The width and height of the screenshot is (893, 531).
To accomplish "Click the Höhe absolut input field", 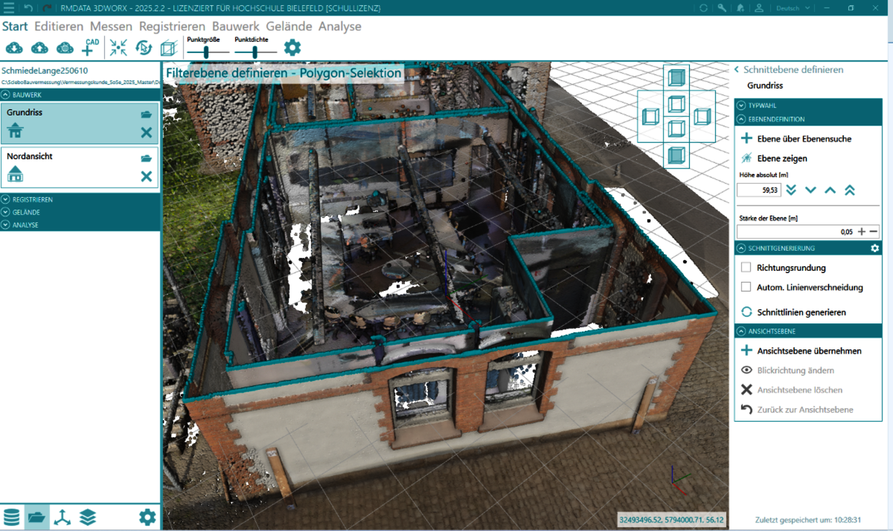I will pyautogui.click(x=759, y=190).
